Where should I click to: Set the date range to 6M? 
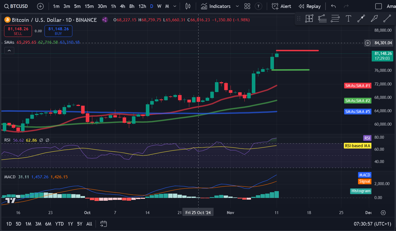(48, 224)
